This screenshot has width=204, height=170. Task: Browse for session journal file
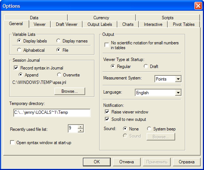(70, 91)
